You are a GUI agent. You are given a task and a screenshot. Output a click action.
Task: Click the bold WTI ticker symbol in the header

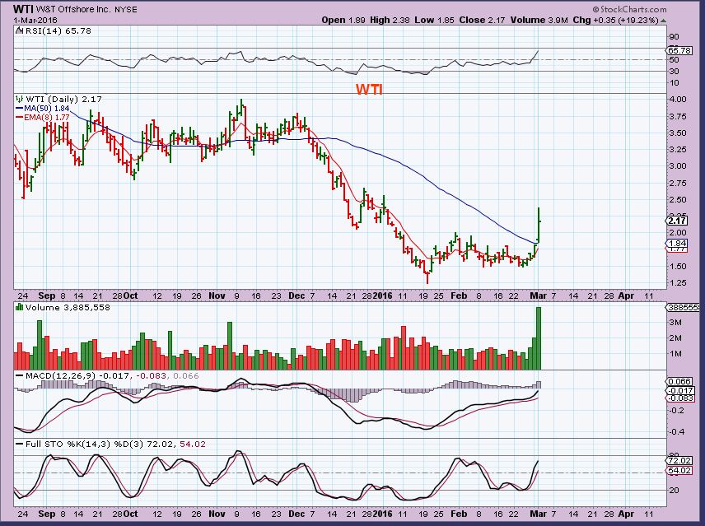tap(23, 9)
